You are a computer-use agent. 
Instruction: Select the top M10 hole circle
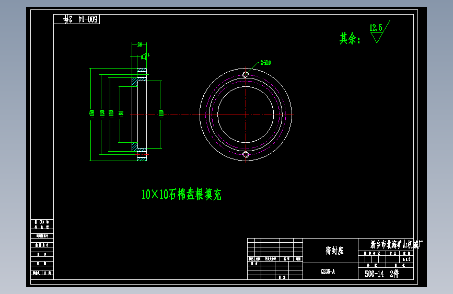[246, 75]
